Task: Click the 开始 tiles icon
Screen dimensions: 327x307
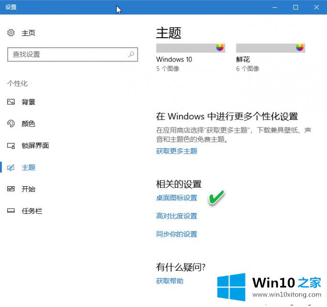Action: (11, 189)
